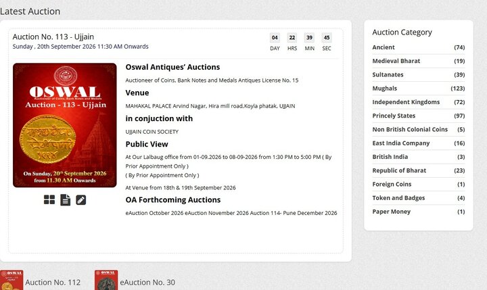Open the grid catalogue view icon
The image size is (487, 290).
(49, 199)
